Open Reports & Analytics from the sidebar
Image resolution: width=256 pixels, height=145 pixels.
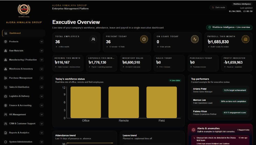point(19,133)
